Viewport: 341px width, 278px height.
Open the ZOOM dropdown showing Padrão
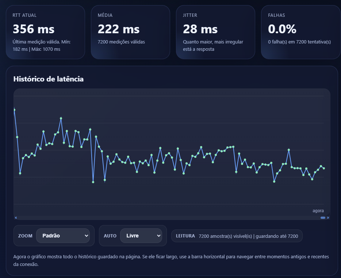coord(63,236)
